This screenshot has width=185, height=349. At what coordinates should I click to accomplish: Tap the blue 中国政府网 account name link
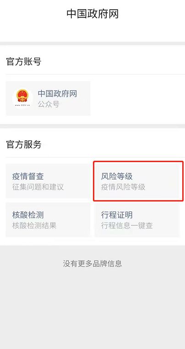57,94
